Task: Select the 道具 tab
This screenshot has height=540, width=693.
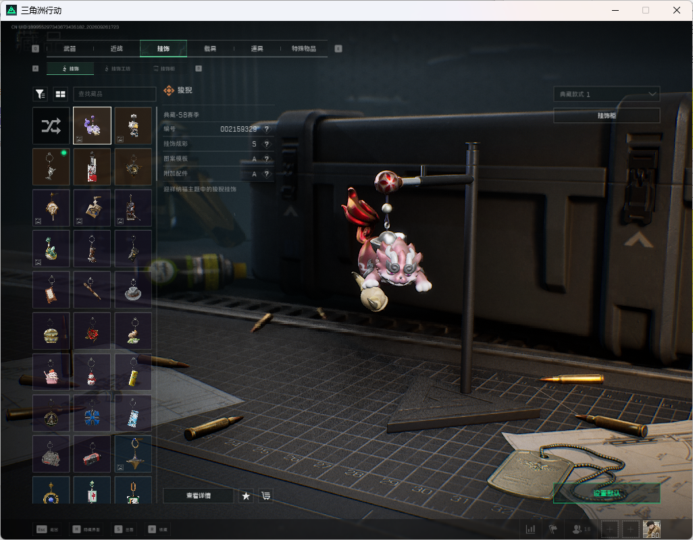Action: click(x=257, y=49)
